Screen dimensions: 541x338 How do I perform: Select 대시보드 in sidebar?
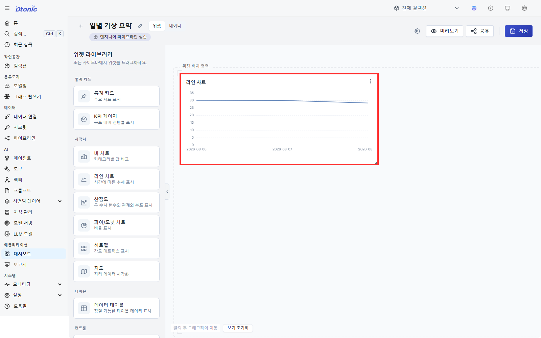[34, 254]
